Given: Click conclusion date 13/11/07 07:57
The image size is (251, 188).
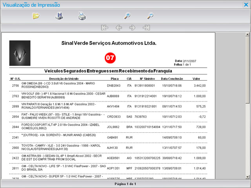Looking at the screenshot, I should pyautogui.click(x=172, y=148).
